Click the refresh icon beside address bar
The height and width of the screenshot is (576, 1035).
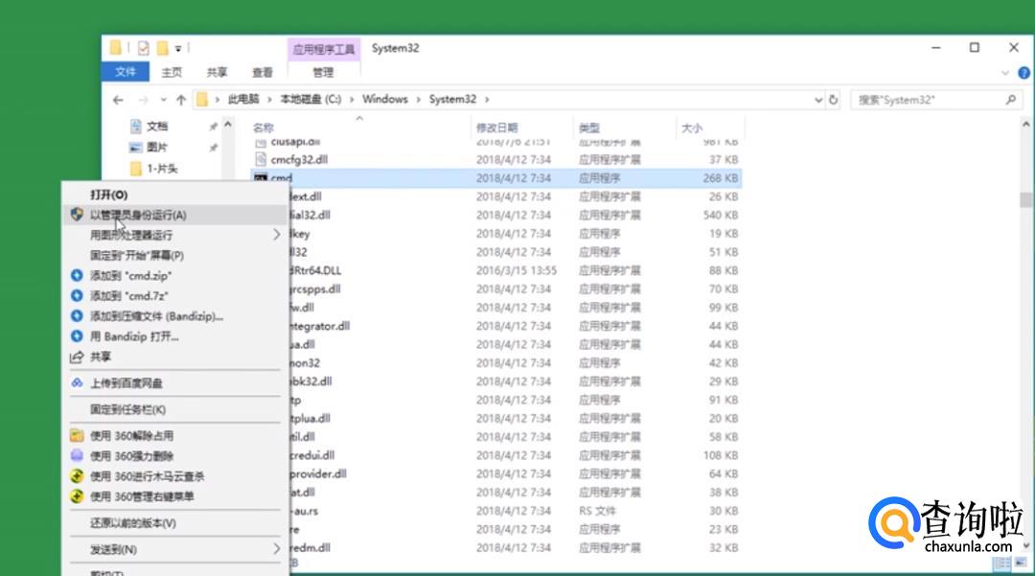[x=834, y=100]
